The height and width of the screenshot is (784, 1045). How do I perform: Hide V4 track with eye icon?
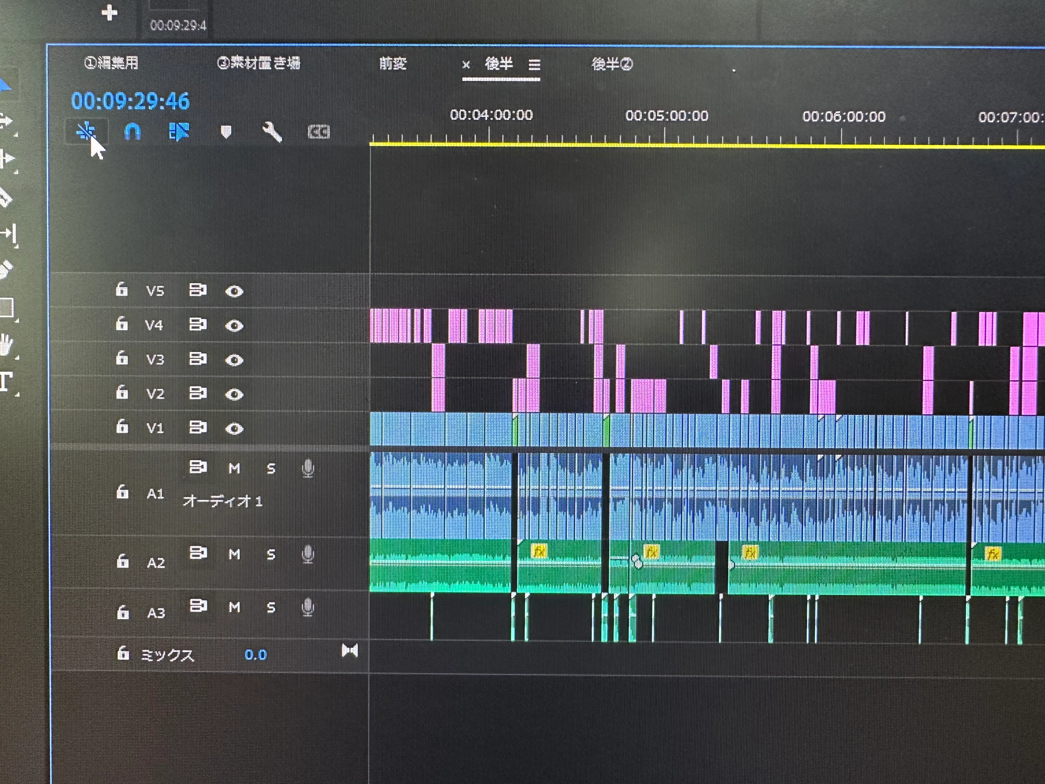pyautogui.click(x=234, y=326)
